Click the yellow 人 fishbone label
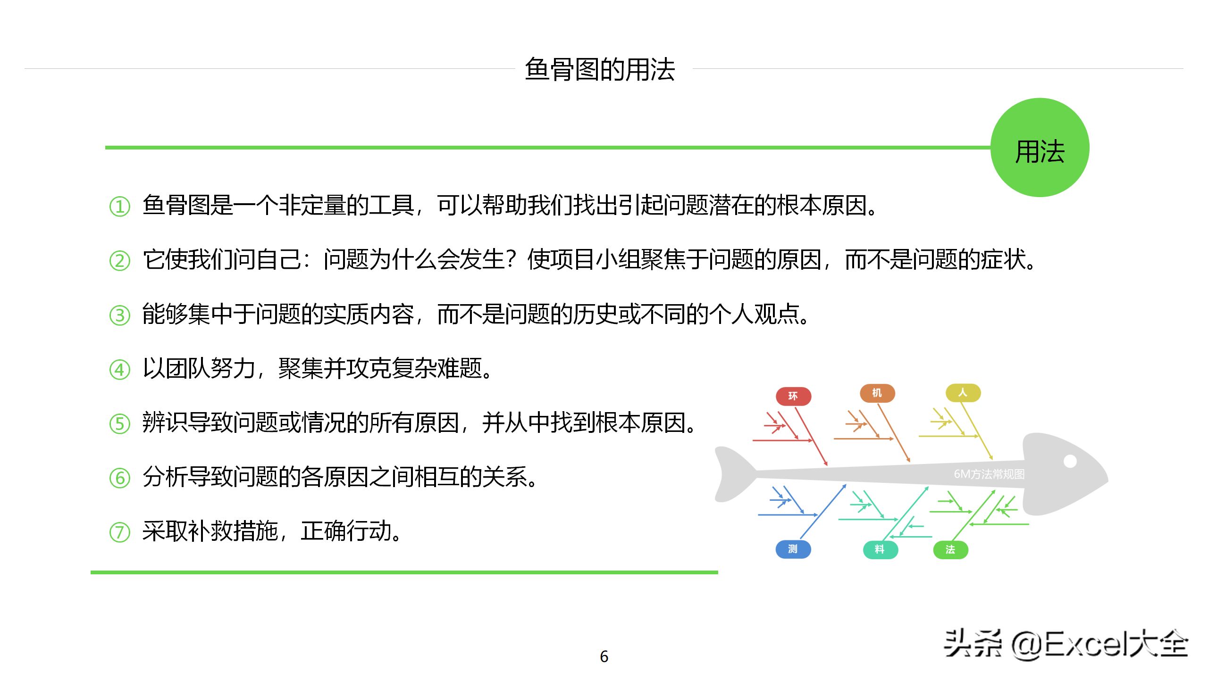1208x679 pixels. click(x=963, y=392)
